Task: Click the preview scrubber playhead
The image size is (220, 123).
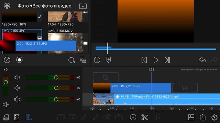Action: (107, 49)
